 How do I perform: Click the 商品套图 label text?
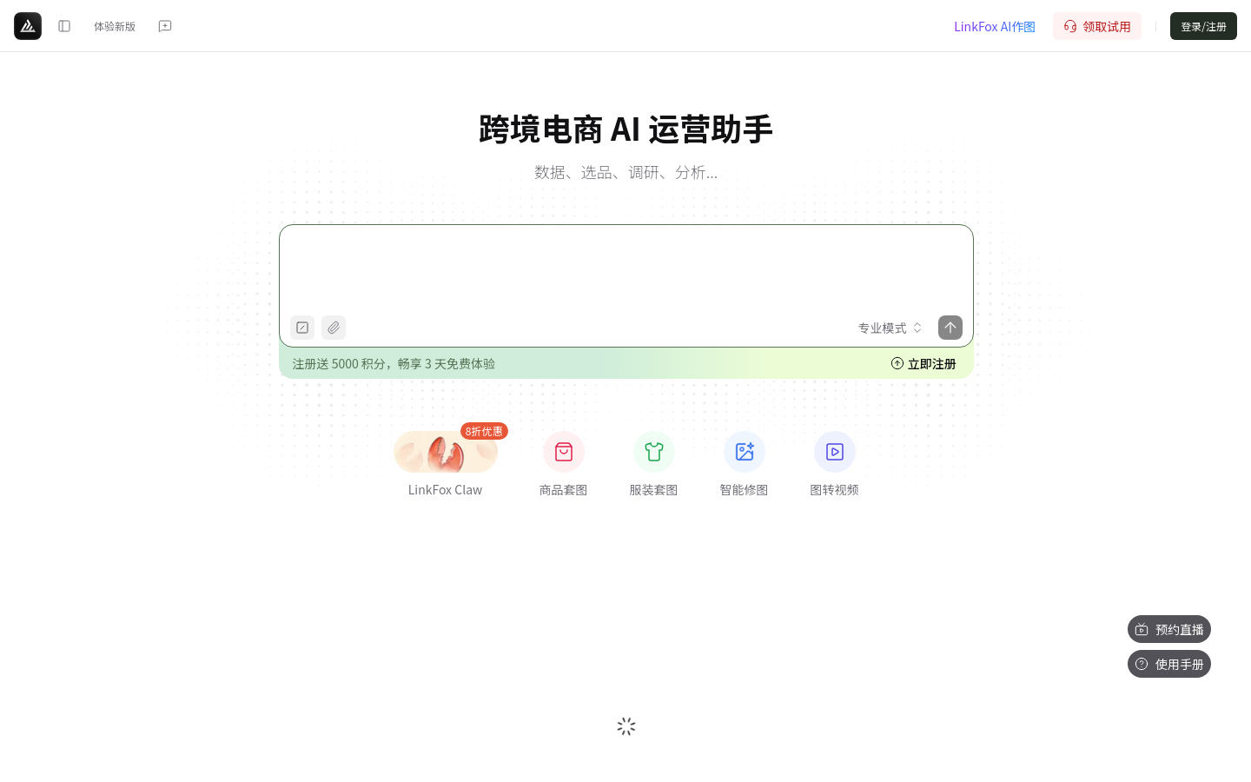(564, 490)
